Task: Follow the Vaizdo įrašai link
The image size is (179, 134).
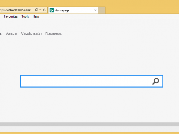Action: [32, 33]
